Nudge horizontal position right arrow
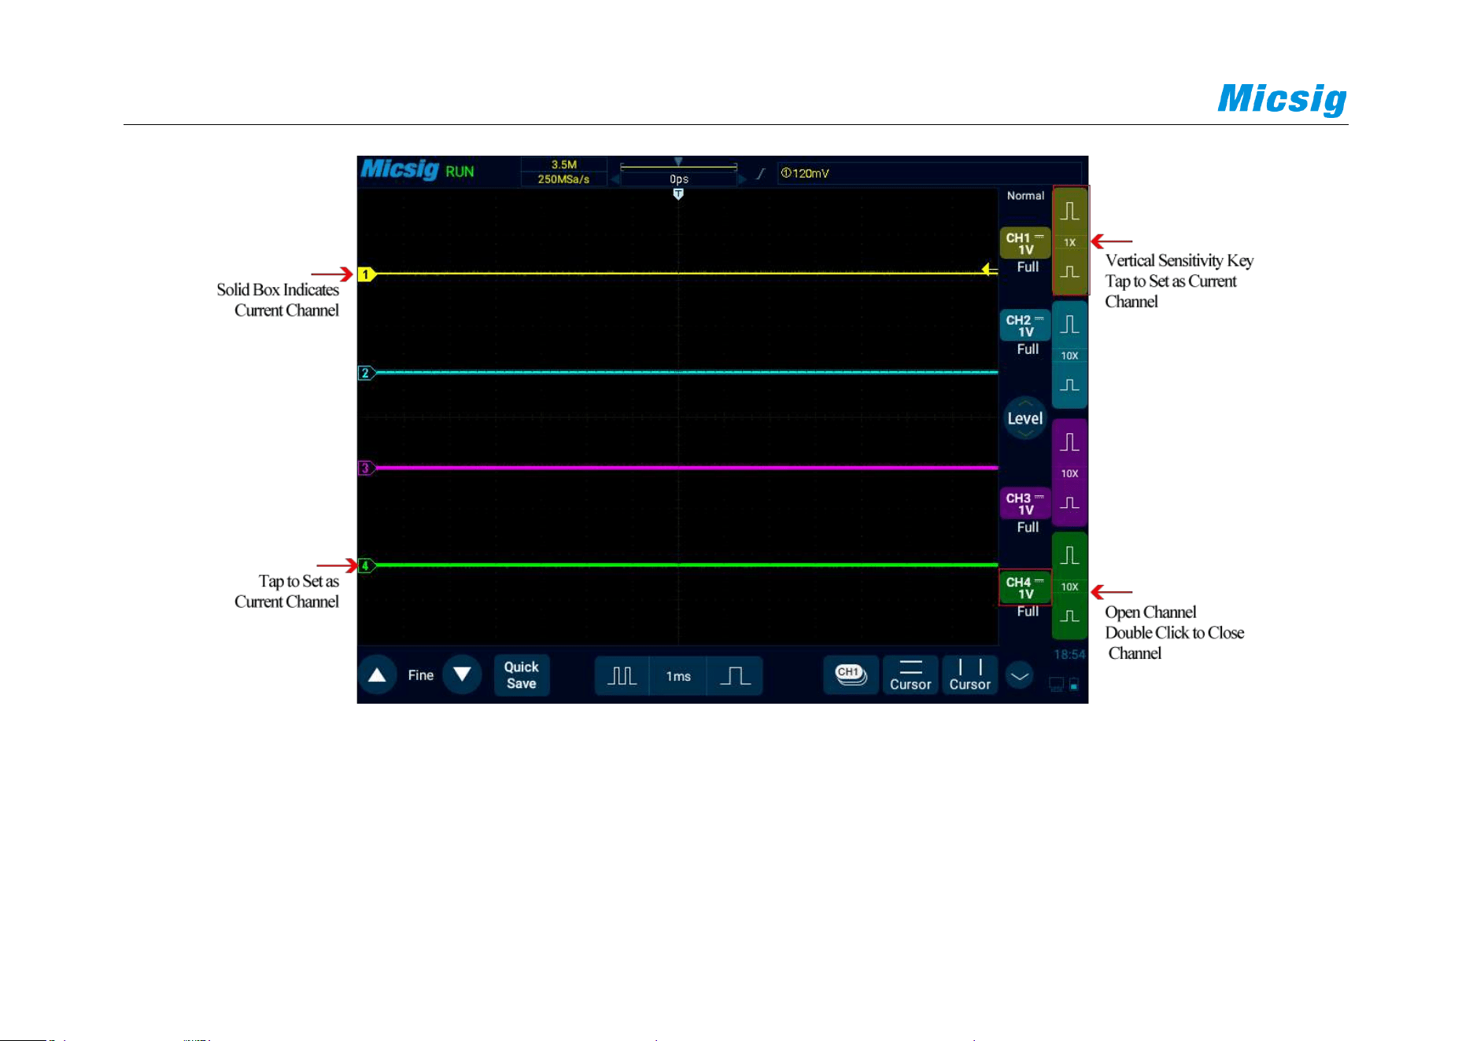1473x1041 pixels. coord(742,179)
